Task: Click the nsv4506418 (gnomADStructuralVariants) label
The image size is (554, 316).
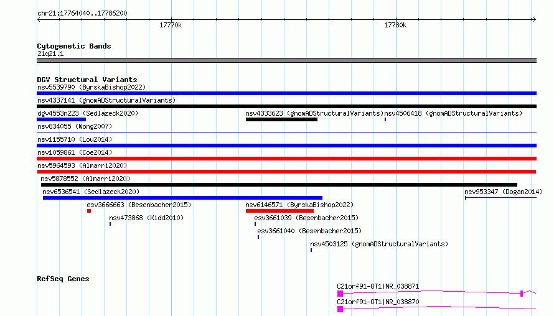Action: 453,113
